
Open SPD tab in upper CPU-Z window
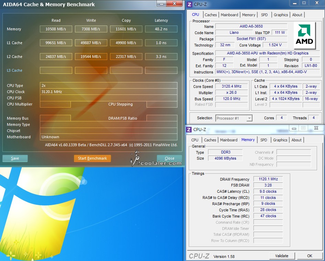point(264,15)
